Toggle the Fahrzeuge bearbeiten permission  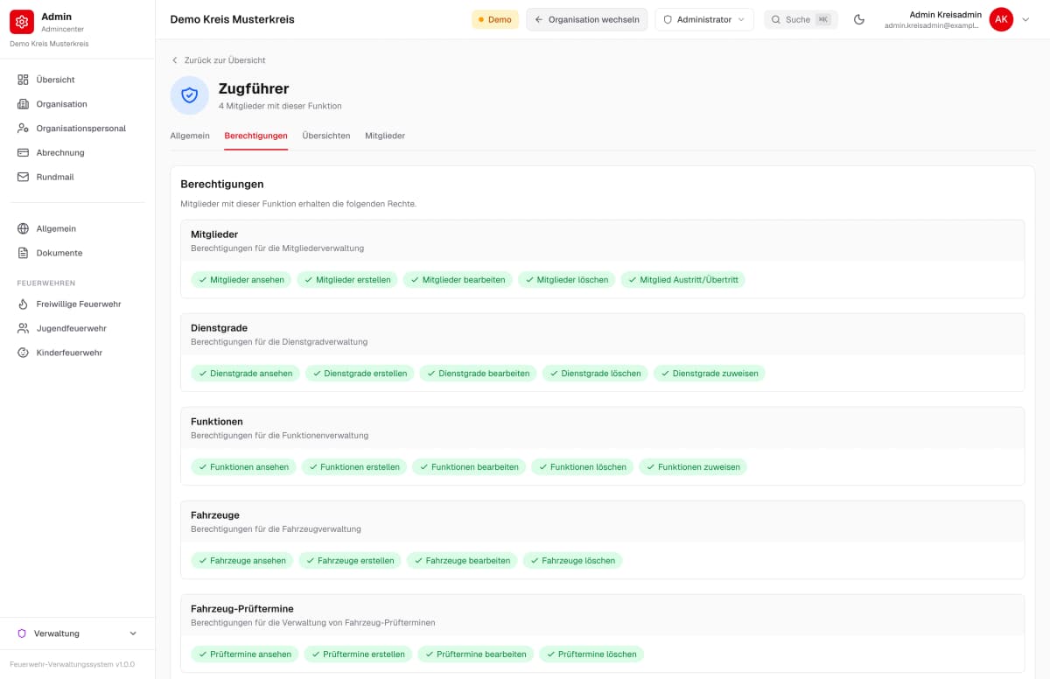tap(462, 561)
